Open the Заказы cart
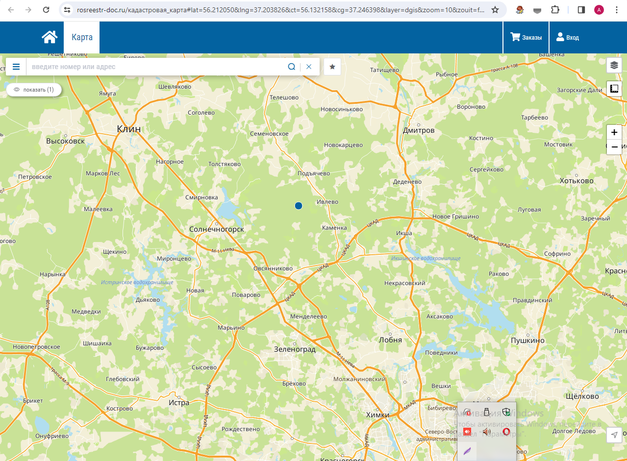 click(526, 37)
